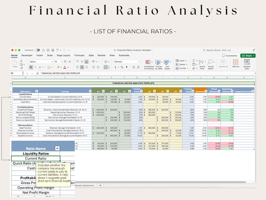Toggle the AutoSave switch
The height and width of the screenshot is (200, 266).
pos(38,50)
